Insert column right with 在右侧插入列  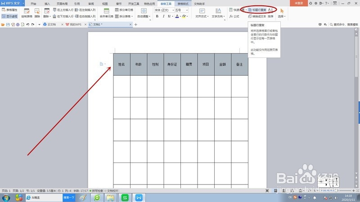tap(85, 16)
